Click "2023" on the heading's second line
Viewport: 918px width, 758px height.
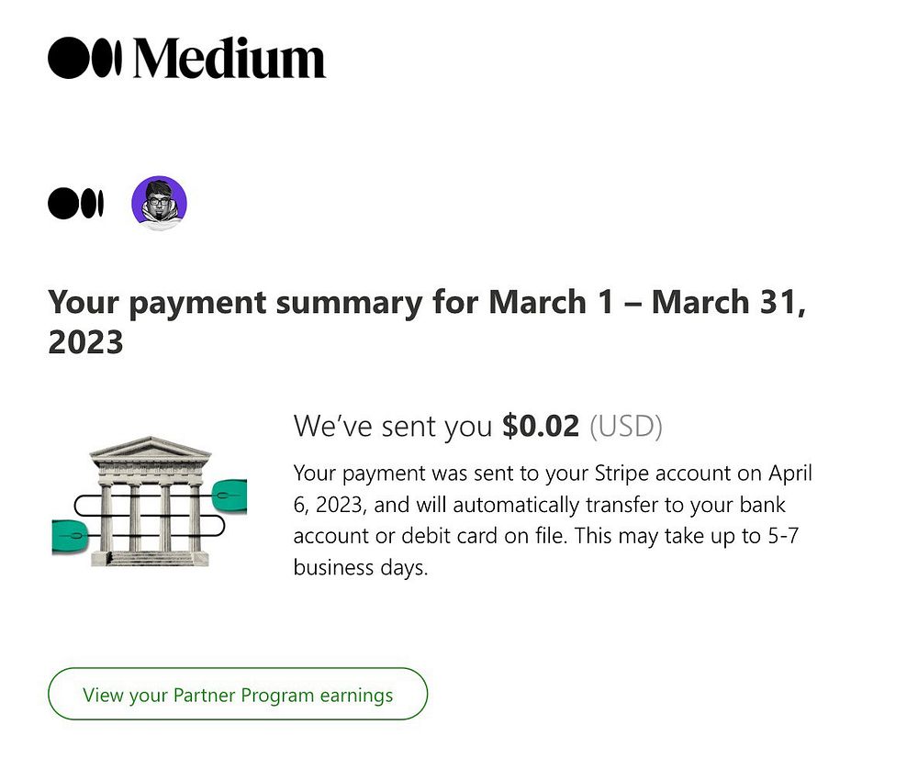tap(85, 343)
